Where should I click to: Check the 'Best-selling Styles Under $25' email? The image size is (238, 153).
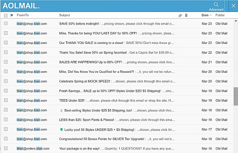pos(6,110)
